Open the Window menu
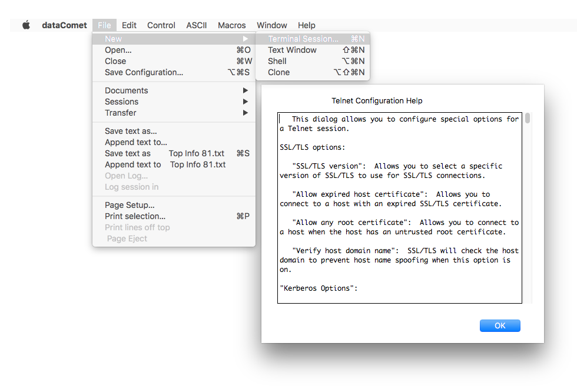 [x=272, y=25]
